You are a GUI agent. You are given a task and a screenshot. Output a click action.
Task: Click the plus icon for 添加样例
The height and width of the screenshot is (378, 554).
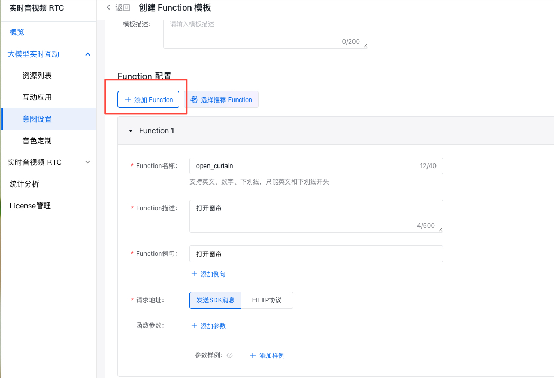[x=252, y=355]
